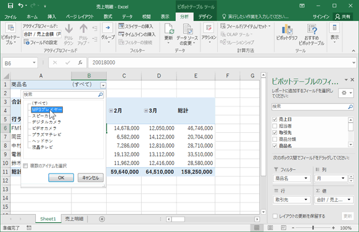Screen dimensions: 359x232
Task: Insert a timeline with タイムラインの挿入
Action: pos(137,34)
